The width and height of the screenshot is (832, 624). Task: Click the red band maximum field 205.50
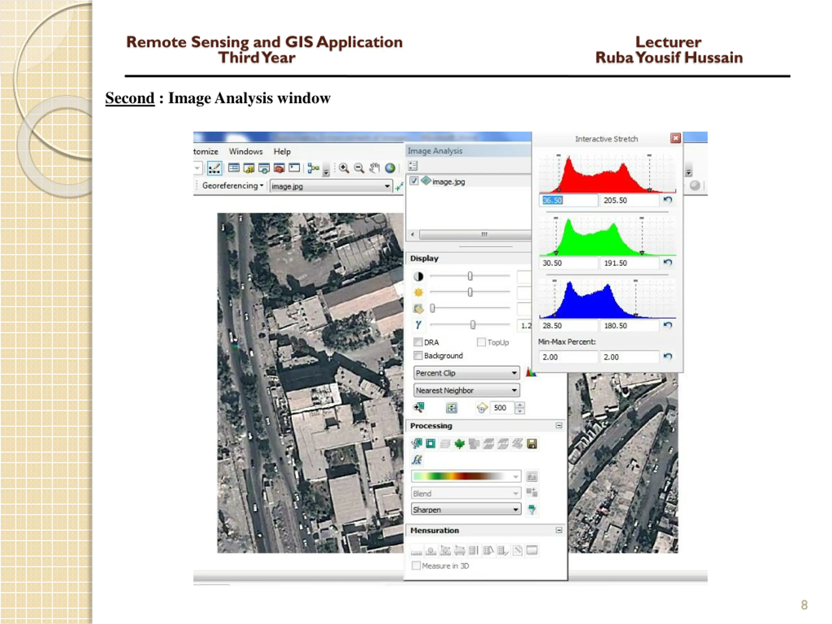[630, 200]
